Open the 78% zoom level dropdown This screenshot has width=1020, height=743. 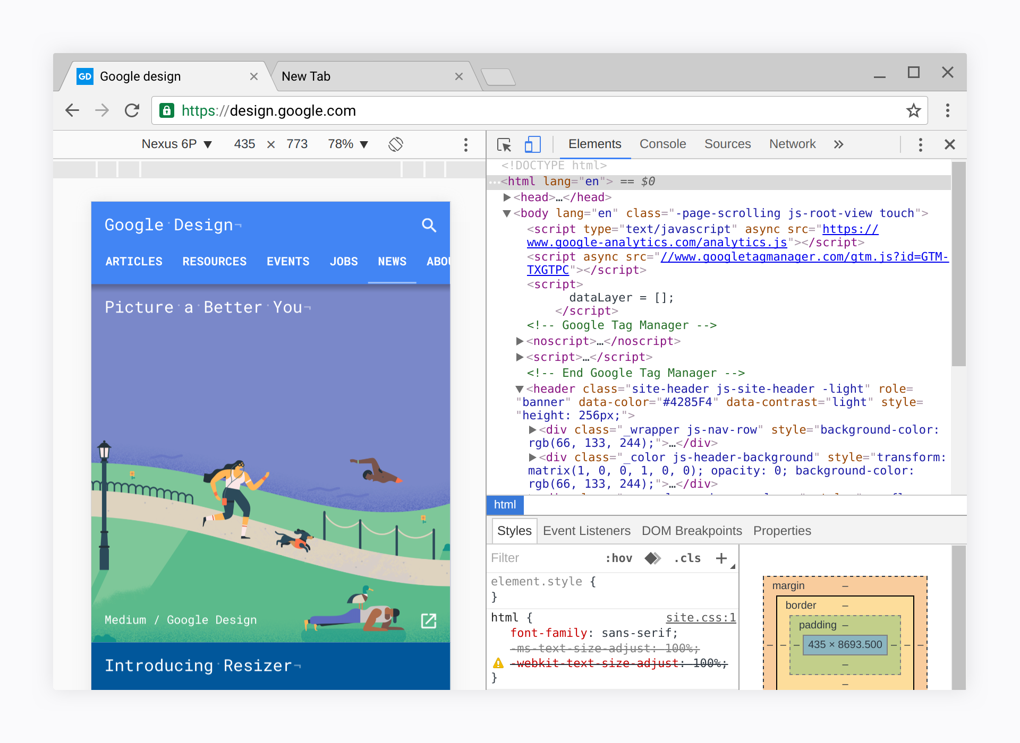(x=348, y=144)
